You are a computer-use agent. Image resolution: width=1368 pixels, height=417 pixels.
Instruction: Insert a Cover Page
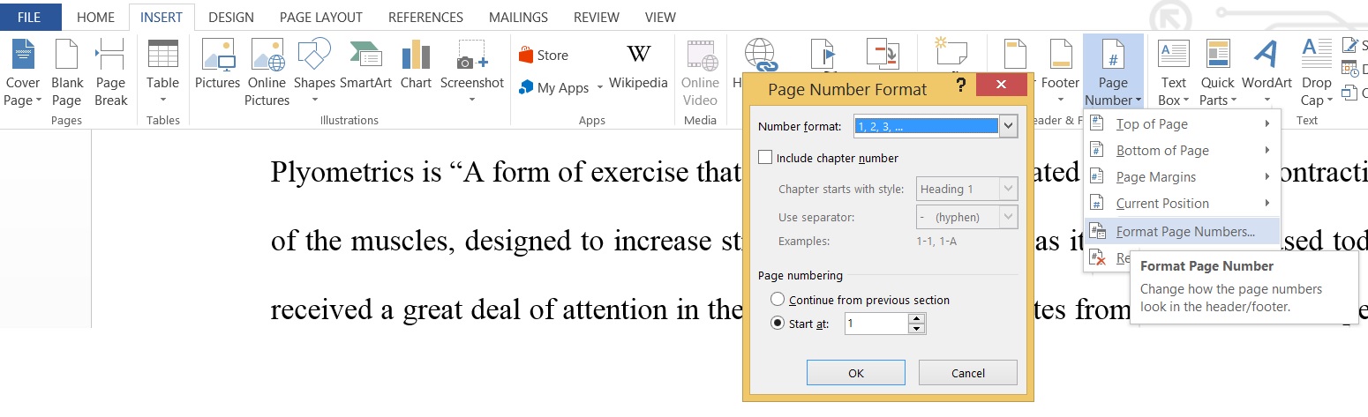click(x=23, y=72)
